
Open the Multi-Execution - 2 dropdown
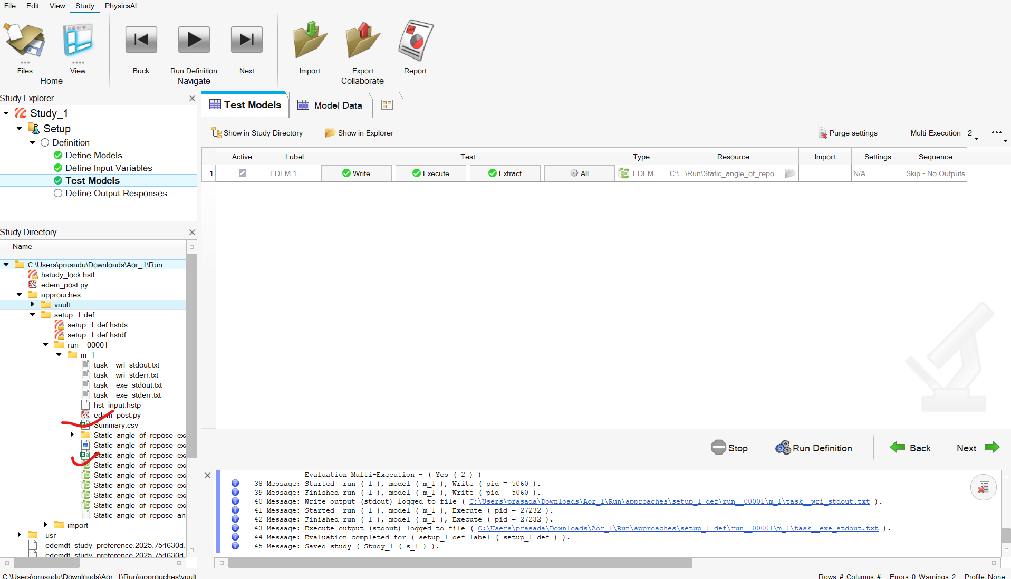pos(944,133)
